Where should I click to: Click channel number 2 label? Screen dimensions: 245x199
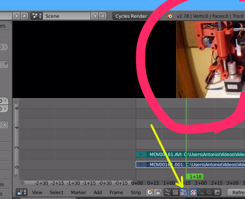[17, 148]
